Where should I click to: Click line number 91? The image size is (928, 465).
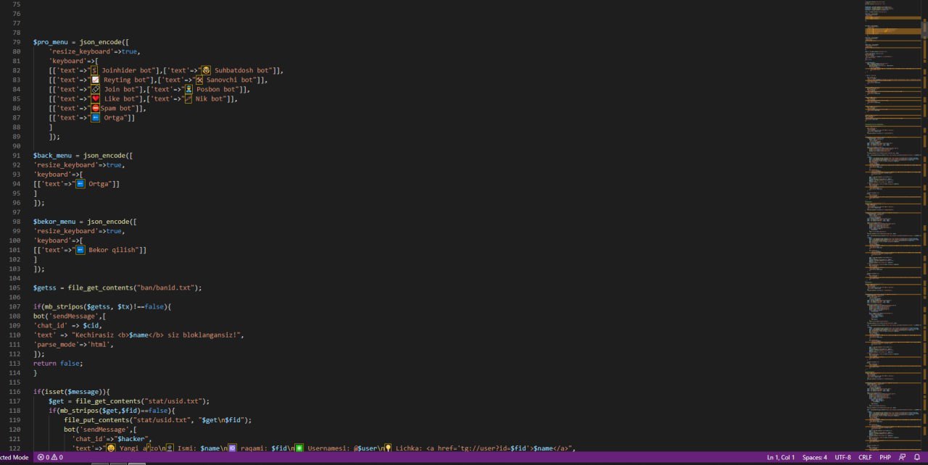tap(17, 156)
